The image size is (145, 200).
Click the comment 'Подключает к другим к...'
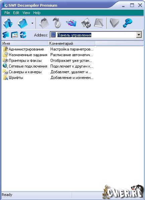point(72,66)
